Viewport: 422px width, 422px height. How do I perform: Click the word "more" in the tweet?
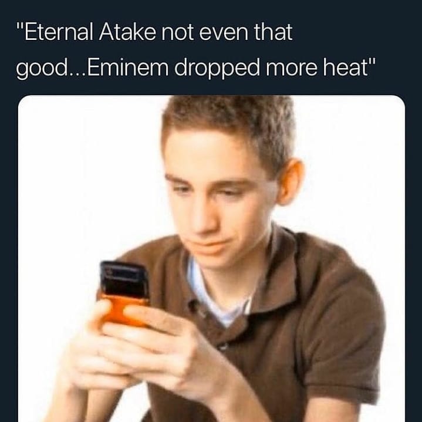click(291, 69)
